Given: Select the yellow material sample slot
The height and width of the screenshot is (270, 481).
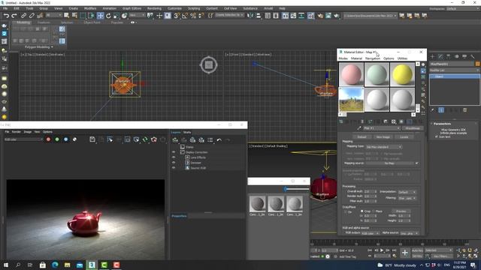Looking at the screenshot, I should click(403, 74).
